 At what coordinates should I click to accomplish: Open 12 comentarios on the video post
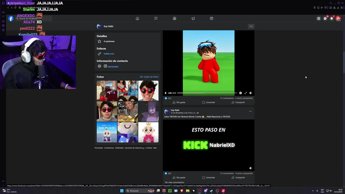227,98
